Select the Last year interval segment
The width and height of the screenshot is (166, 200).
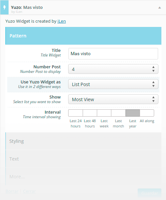[x=133, y=113]
